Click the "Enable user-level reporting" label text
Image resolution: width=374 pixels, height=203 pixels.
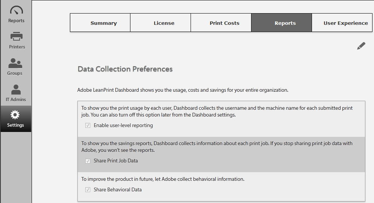[x=123, y=126]
